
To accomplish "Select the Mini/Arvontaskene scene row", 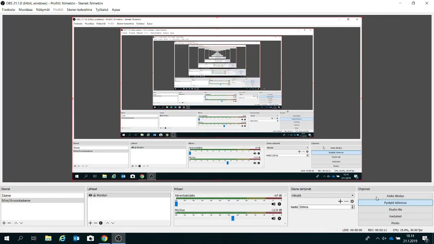I will 42,201.
